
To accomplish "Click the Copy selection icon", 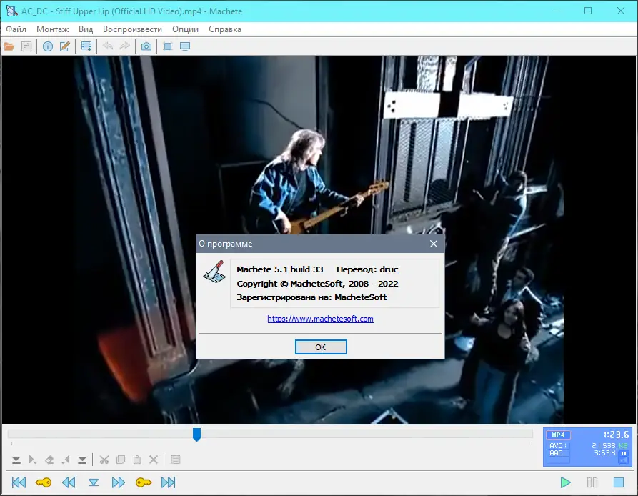I will point(121,460).
